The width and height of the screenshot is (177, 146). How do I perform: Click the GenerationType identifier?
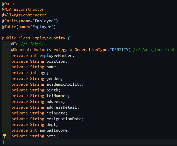tap(91, 50)
